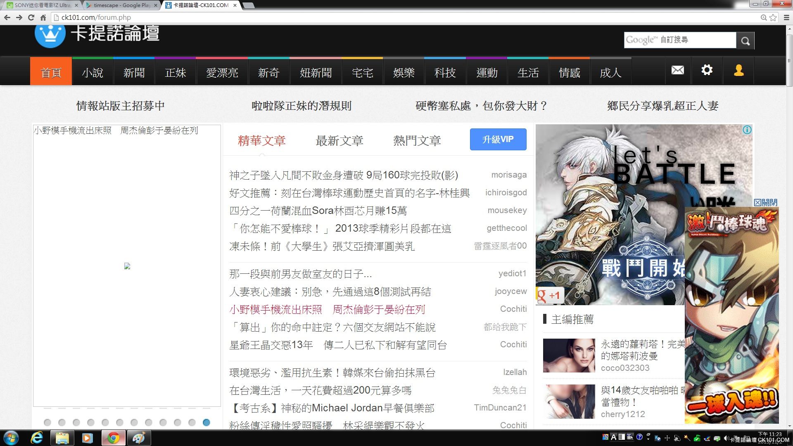793x446 pixels.
Task: Click the Google custom search input field
Action: [680, 40]
